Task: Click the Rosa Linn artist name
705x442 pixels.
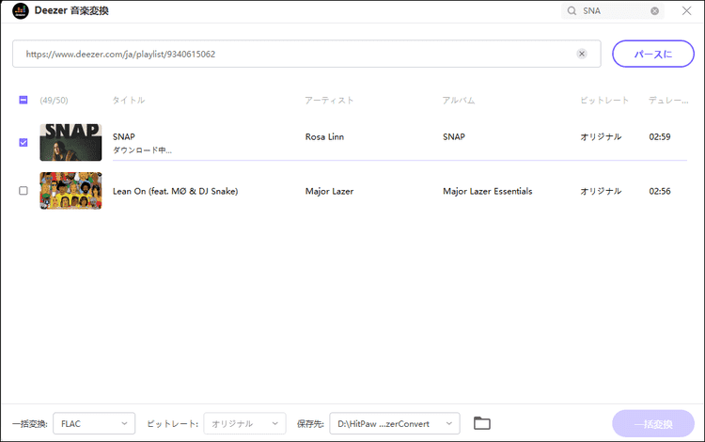Action: (324, 136)
